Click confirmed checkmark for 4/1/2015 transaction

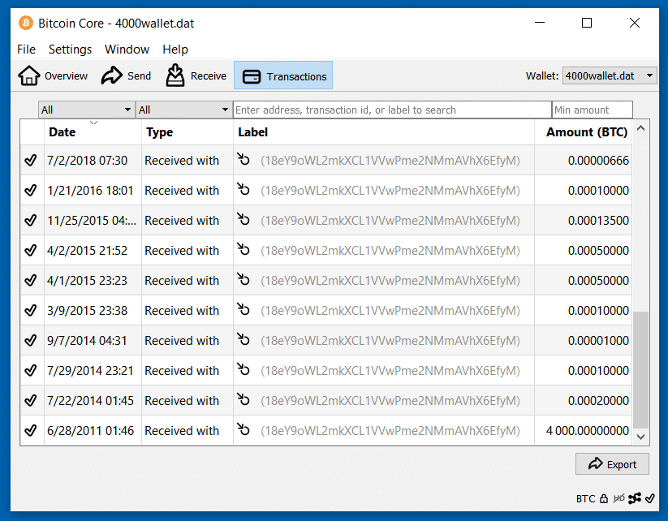point(31,281)
